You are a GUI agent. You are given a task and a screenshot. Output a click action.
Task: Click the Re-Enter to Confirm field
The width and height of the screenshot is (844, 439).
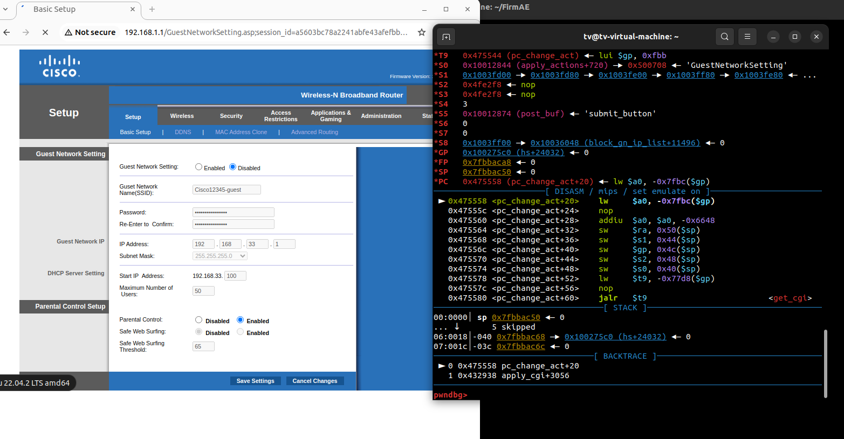234,224
